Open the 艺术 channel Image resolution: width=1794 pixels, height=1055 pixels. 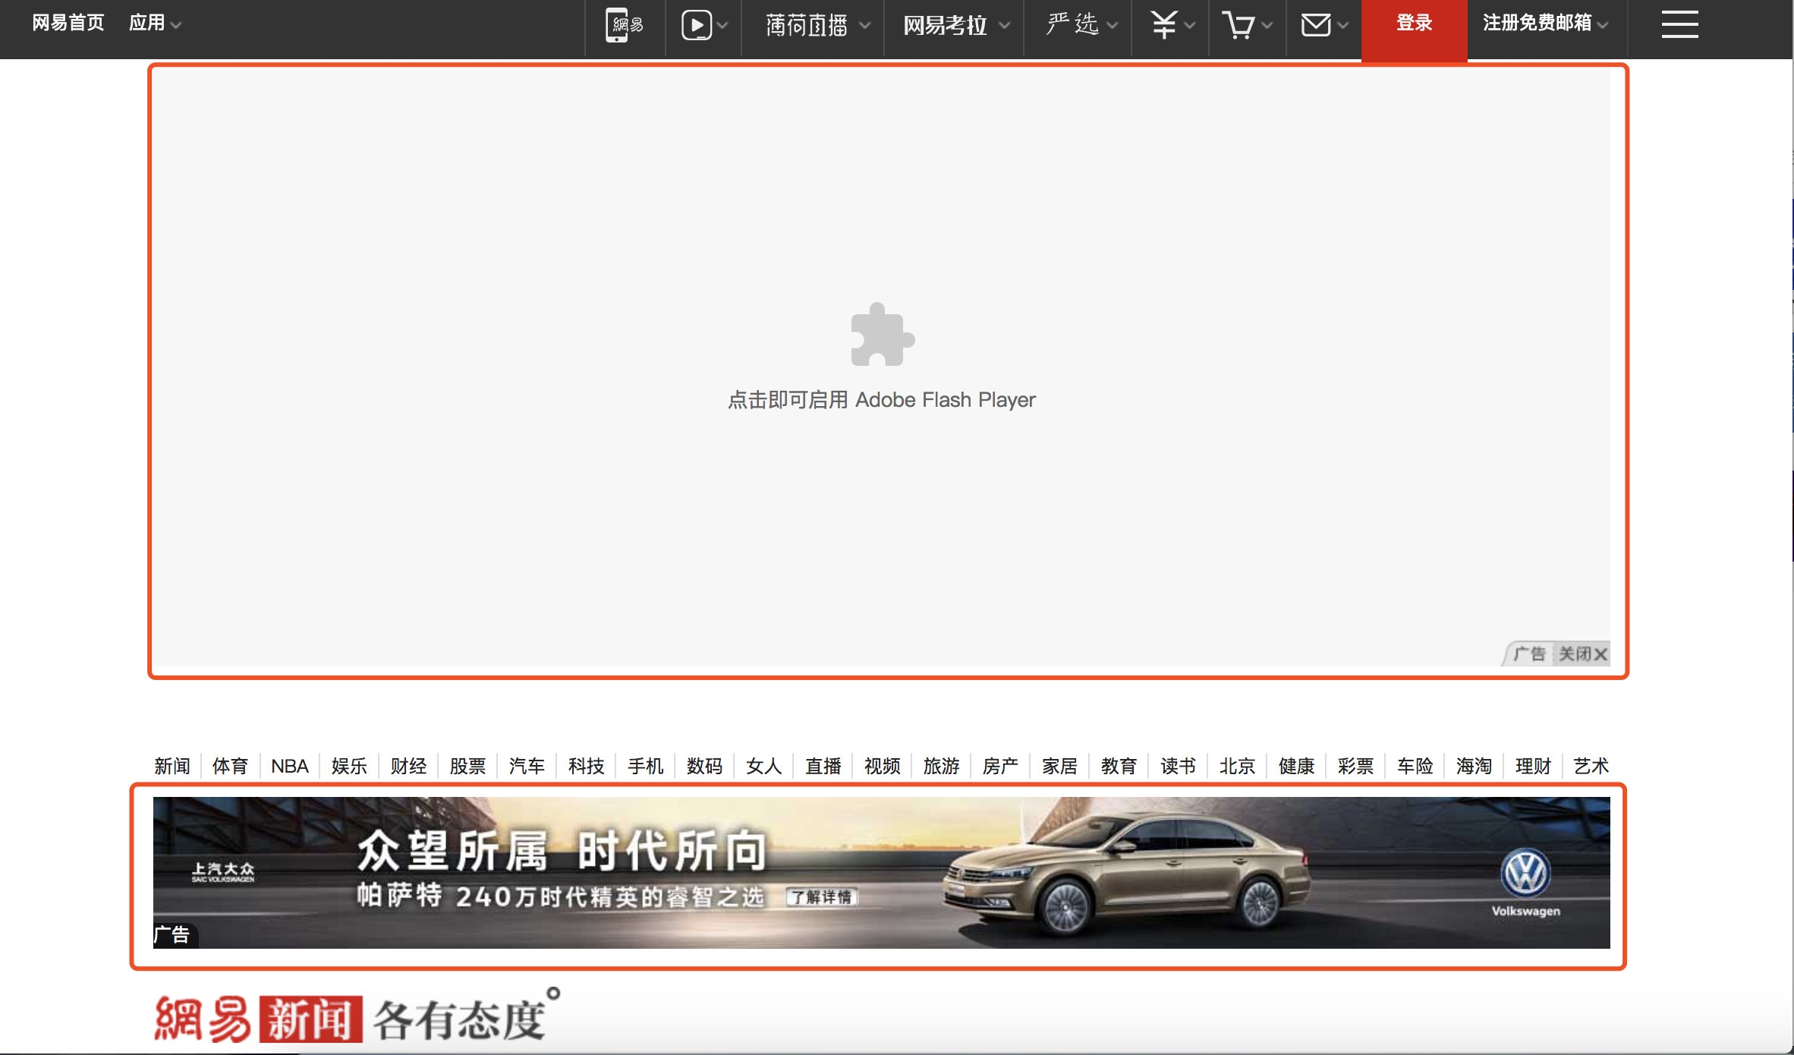tap(1591, 766)
